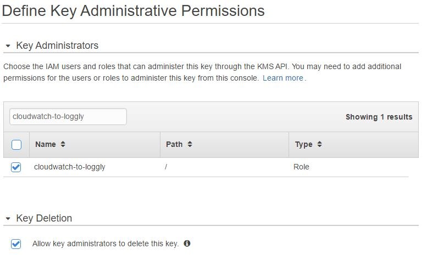Click the Key Deletion heading text

click(x=44, y=218)
